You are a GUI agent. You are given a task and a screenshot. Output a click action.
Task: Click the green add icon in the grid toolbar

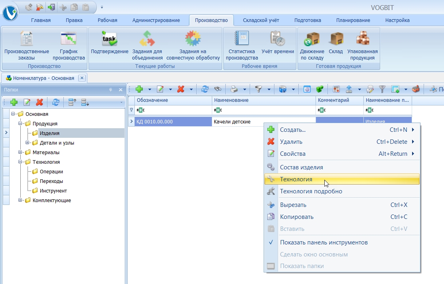click(x=139, y=89)
